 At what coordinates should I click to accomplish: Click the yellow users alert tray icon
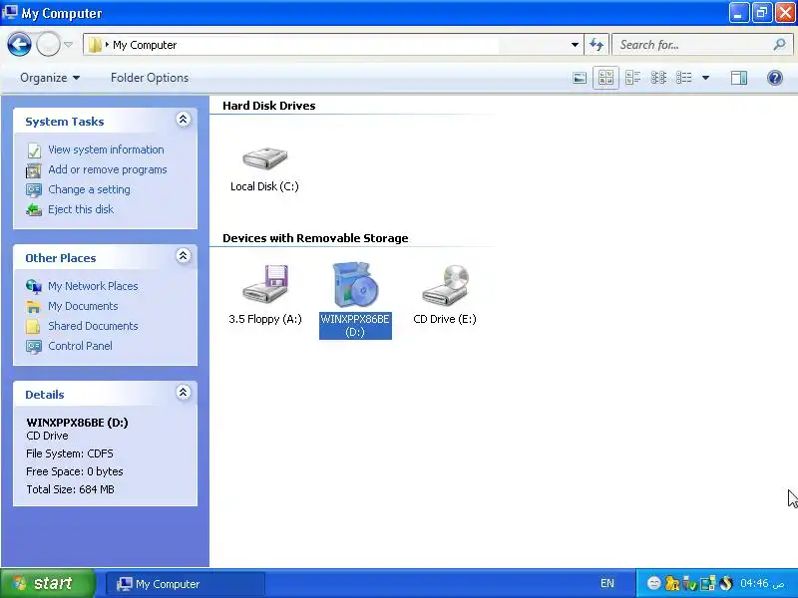coord(672,583)
